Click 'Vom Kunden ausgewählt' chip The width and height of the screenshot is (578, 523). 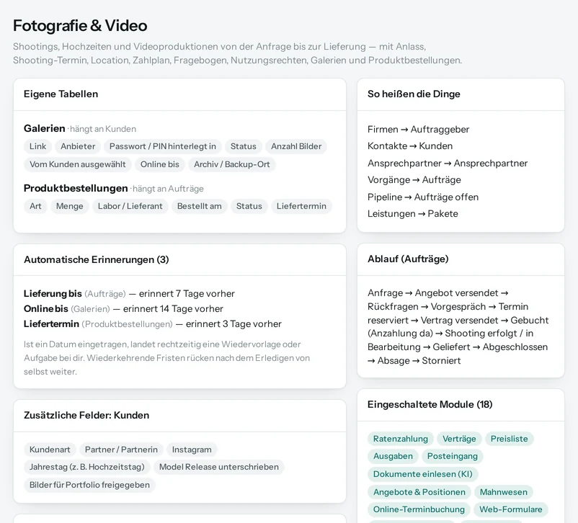pyautogui.click(x=77, y=164)
